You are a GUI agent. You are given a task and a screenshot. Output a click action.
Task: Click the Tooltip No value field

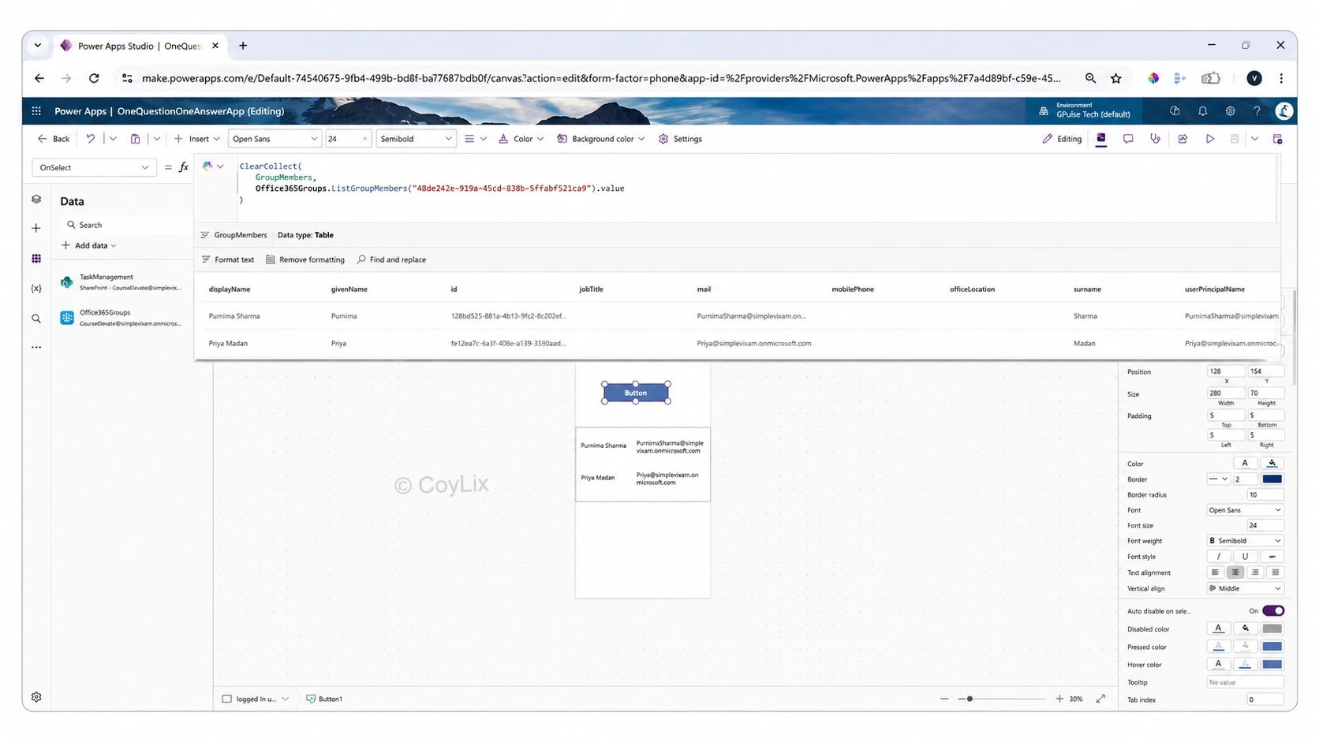pos(1245,682)
